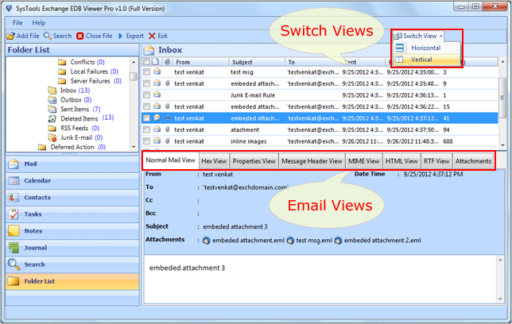Click email list scroll down arrow
512x324 pixels.
tap(502, 145)
